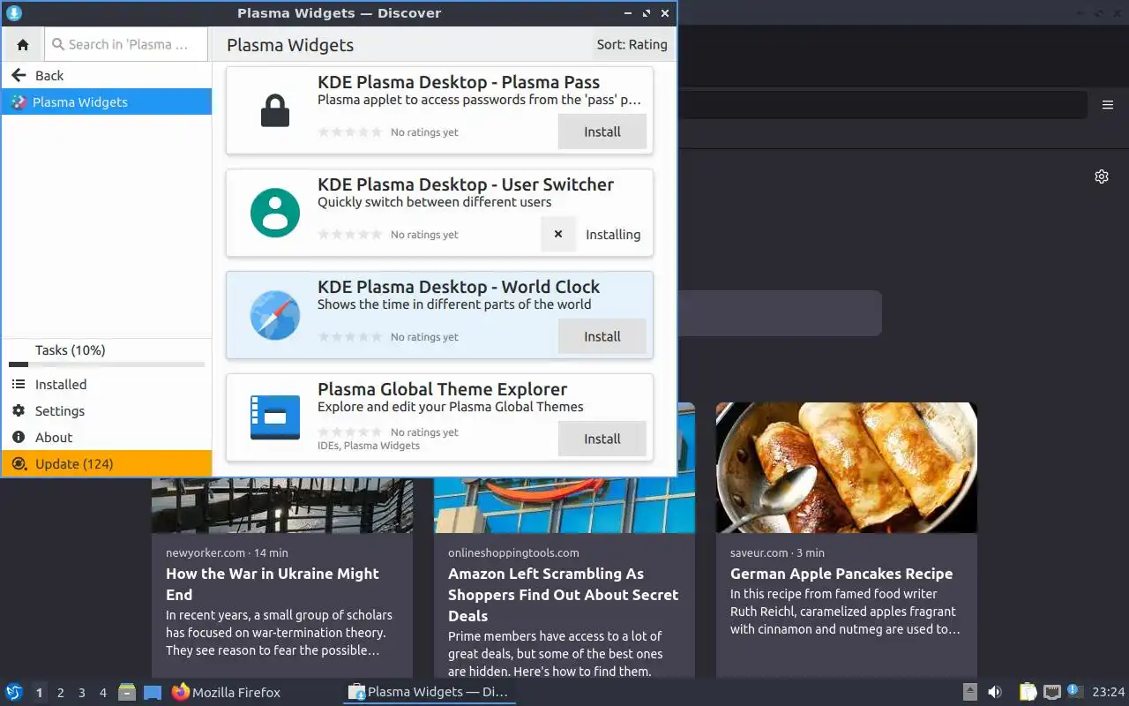Open German Apple Pancakes Recipe article

pyautogui.click(x=841, y=574)
